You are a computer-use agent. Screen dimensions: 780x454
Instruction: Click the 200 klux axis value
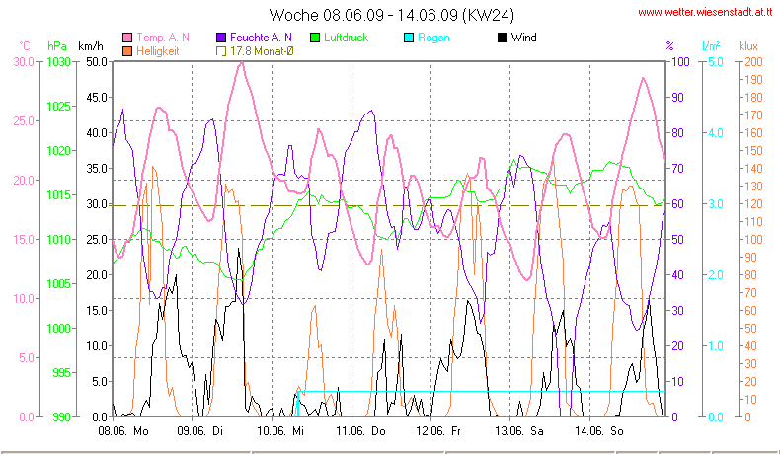coord(753,62)
